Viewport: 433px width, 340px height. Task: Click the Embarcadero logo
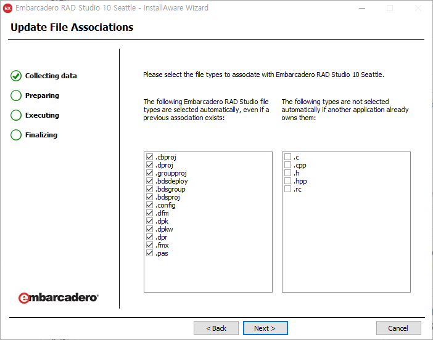click(58, 297)
